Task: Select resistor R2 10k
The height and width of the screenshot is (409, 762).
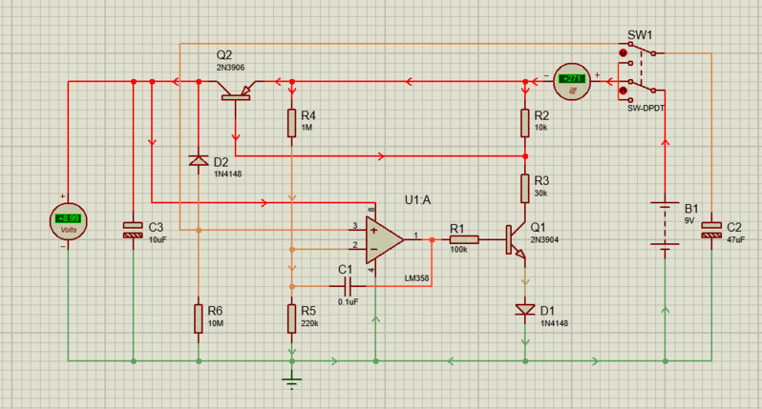Action: pos(524,123)
